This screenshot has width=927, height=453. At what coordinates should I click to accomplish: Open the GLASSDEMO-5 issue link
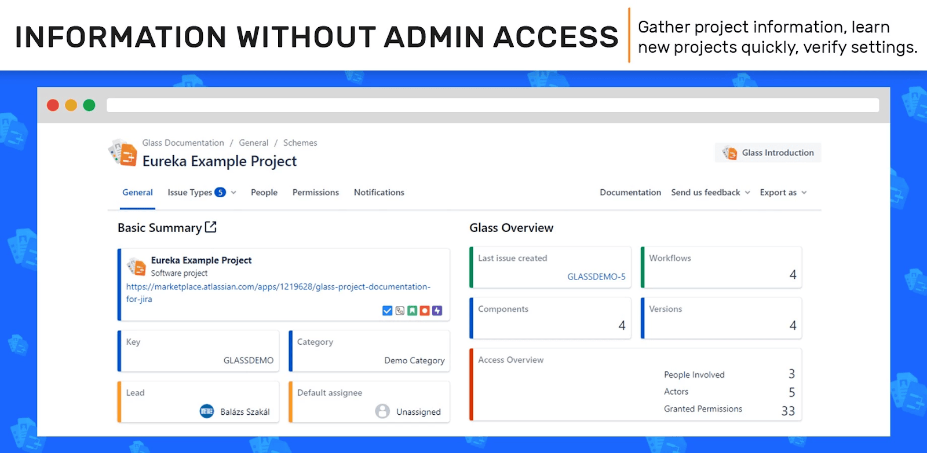(596, 277)
